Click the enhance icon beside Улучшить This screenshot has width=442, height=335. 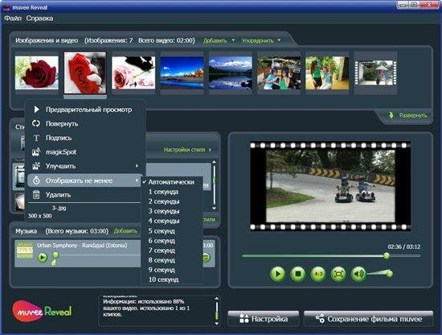pyautogui.click(x=36, y=166)
